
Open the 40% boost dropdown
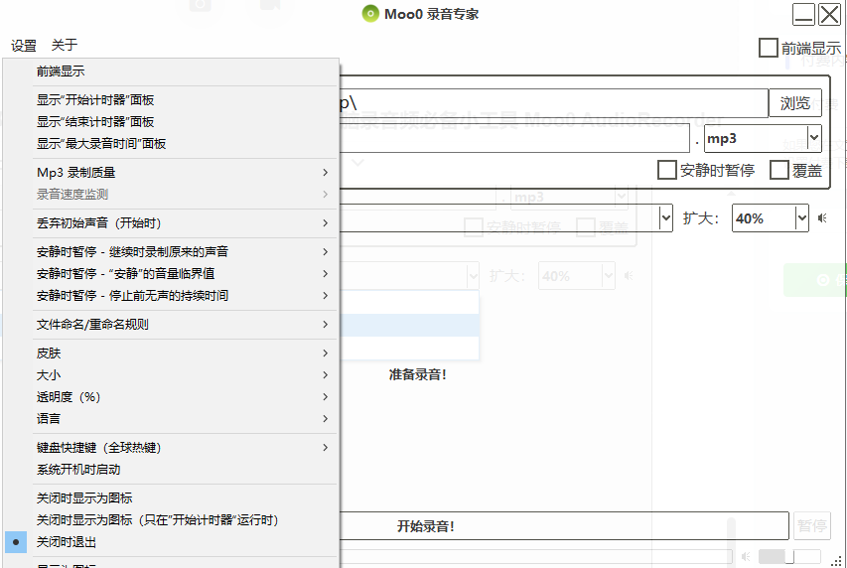pos(801,218)
